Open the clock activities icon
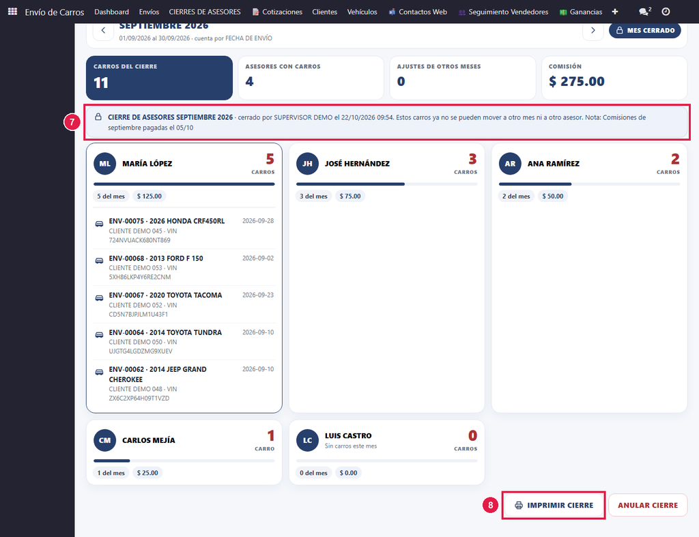Screen dimensions: 699x537 (666, 12)
